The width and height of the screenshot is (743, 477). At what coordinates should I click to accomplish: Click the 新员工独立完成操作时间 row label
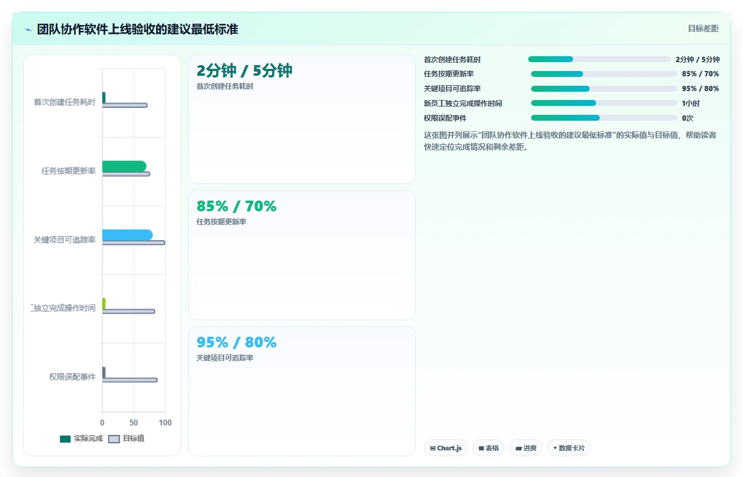click(463, 104)
